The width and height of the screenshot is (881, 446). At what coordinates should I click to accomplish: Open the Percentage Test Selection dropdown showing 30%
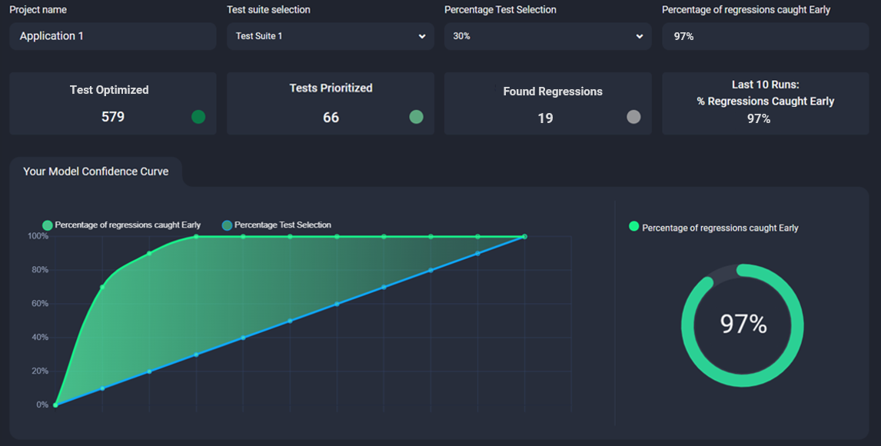pos(547,35)
